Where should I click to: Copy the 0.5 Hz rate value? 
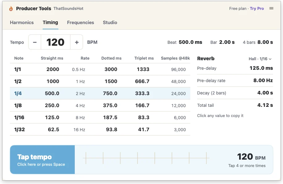click(78, 69)
